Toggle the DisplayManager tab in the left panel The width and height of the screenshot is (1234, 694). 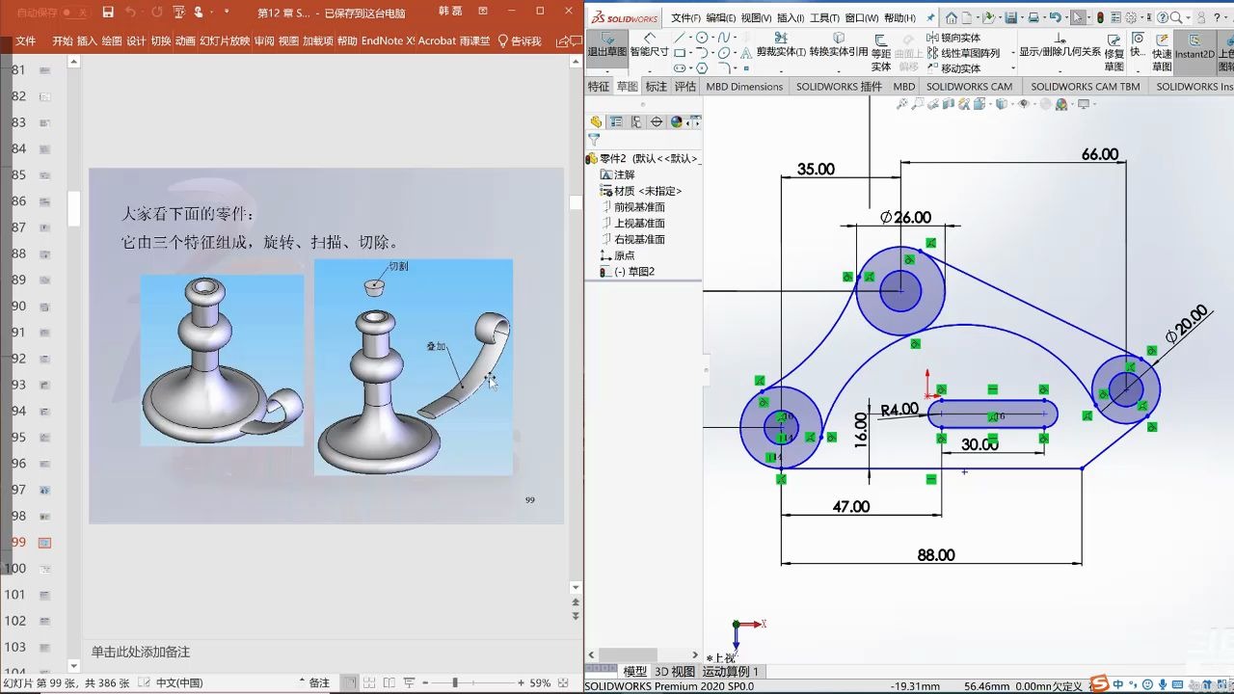tap(677, 122)
